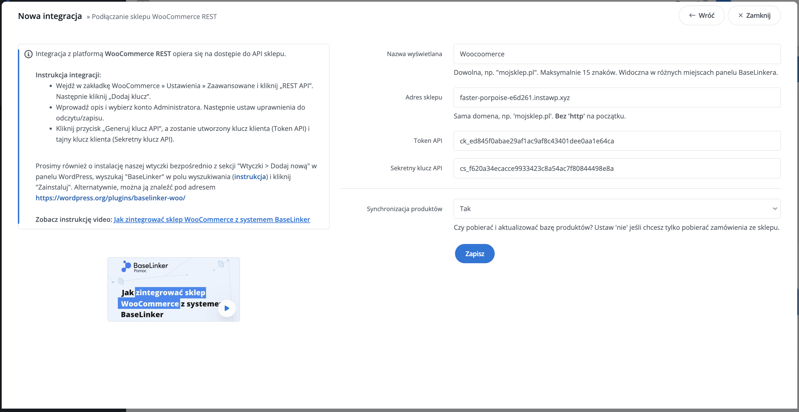Click the Nowa integracja heading

pyautogui.click(x=50, y=16)
